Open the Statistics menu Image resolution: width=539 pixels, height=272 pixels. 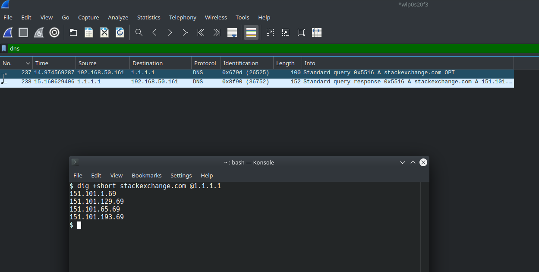pyautogui.click(x=148, y=17)
